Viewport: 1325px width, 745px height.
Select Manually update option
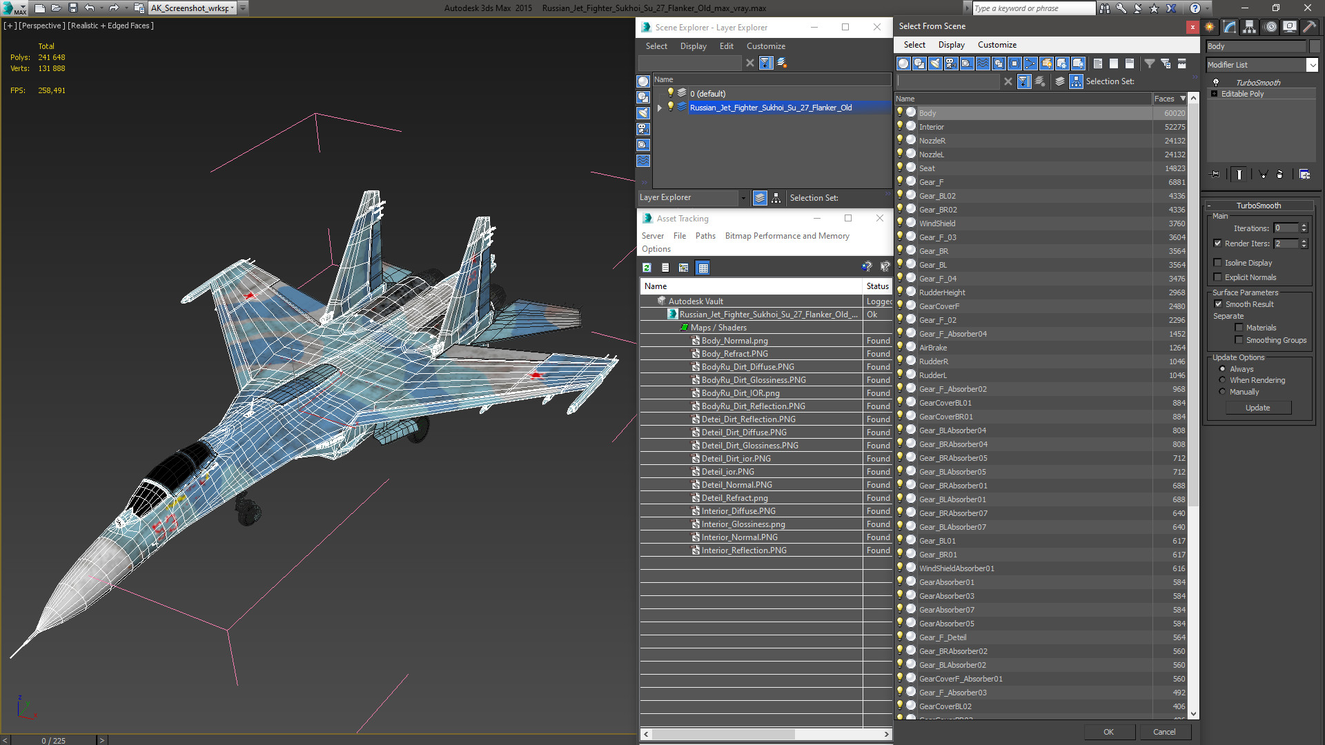point(1222,392)
